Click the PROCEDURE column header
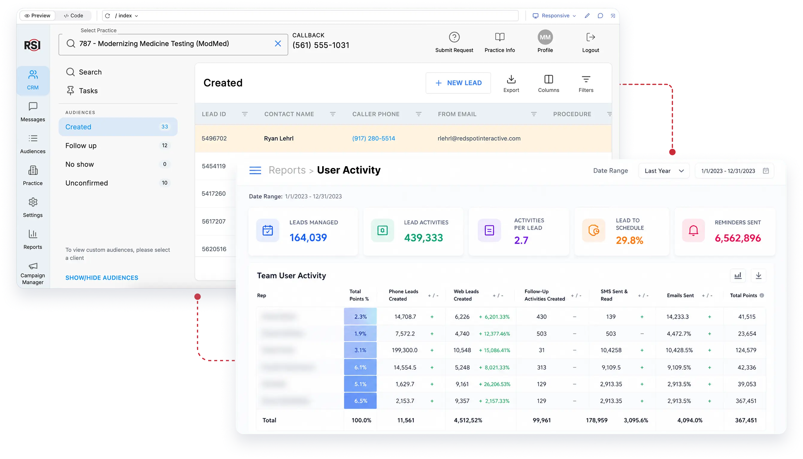Viewport: 803px width, 459px height. pos(572,114)
